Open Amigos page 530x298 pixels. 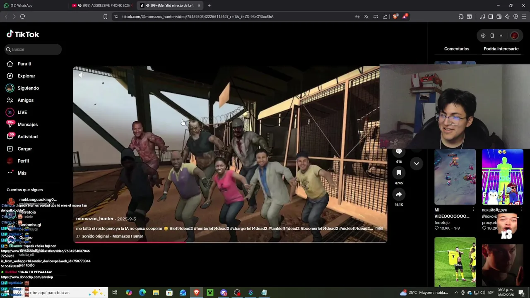pyautogui.click(x=25, y=100)
